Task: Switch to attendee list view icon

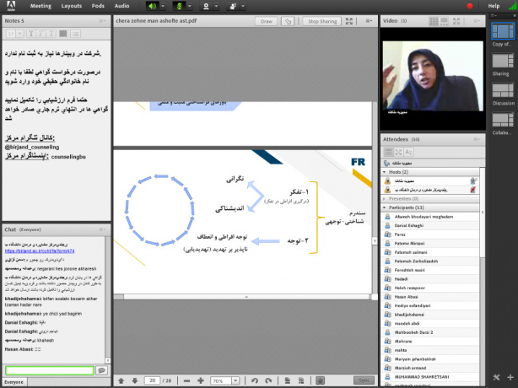Action: coord(388,152)
